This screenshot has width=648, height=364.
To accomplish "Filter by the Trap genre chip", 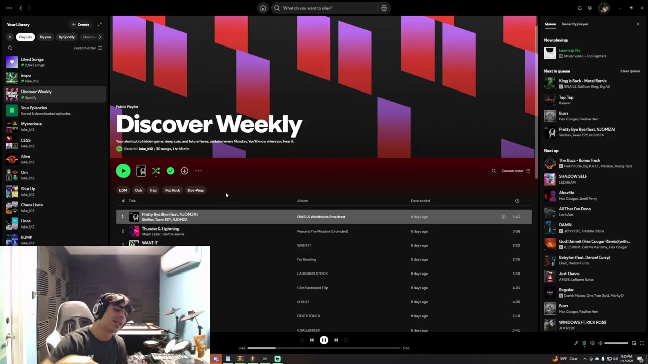I will tap(153, 190).
